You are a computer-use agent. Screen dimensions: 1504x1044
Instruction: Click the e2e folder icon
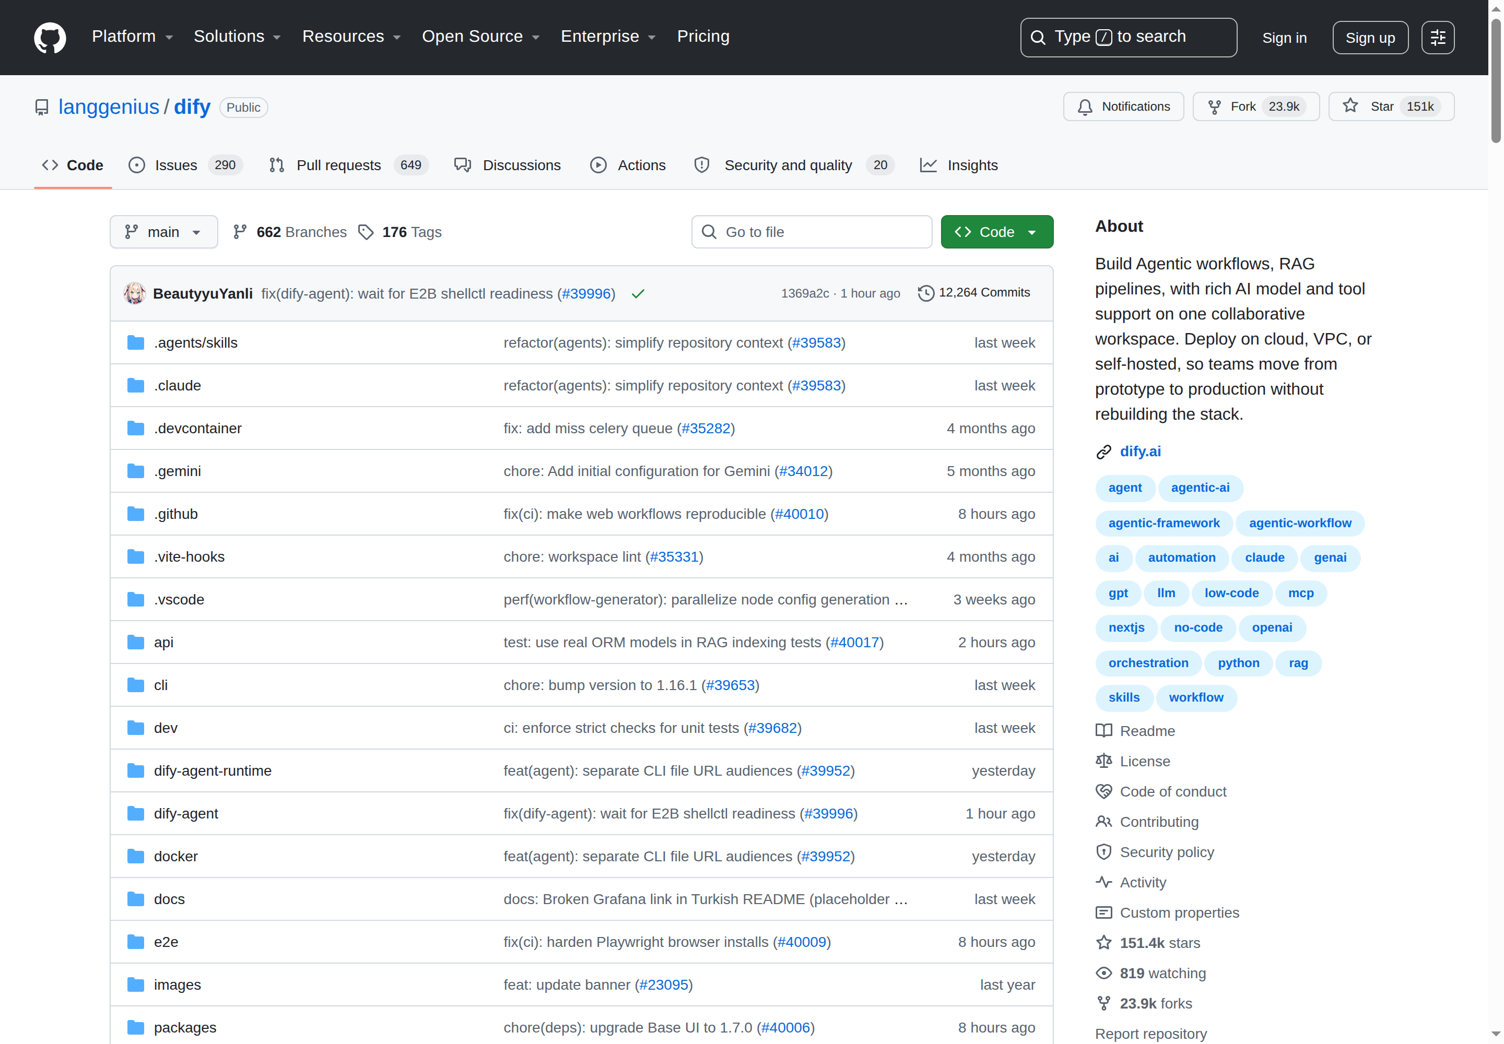point(135,942)
